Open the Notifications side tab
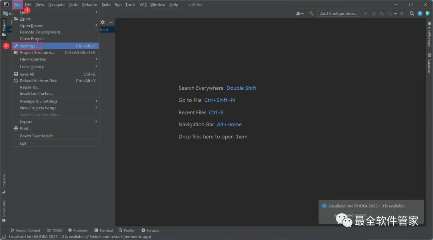 pos(429,34)
